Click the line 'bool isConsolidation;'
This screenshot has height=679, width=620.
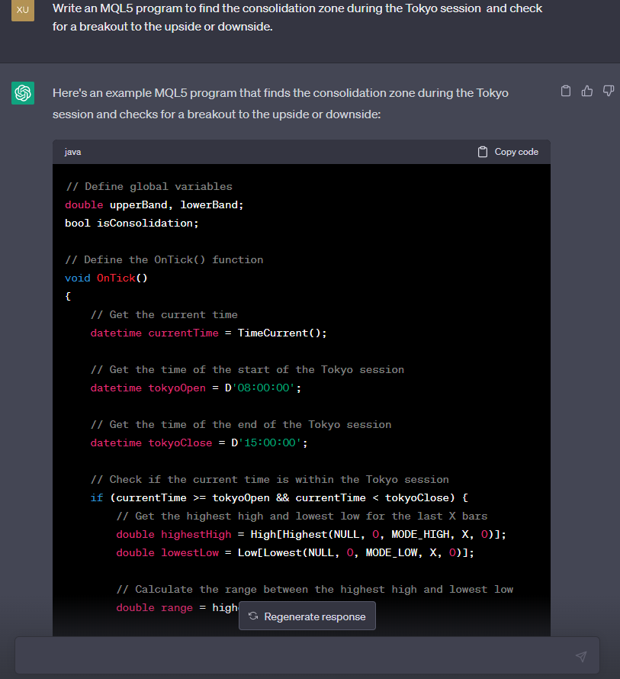pos(132,223)
